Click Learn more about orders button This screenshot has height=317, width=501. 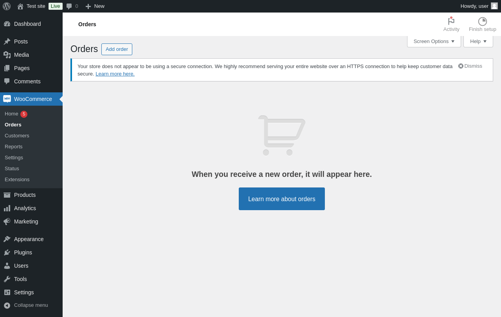point(282,199)
